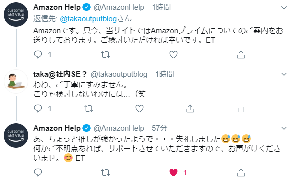Retweet taka's tweet

pyautogui.click(x=89, y=109)
